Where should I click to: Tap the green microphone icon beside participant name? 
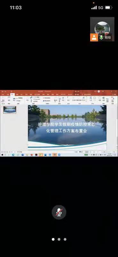pyautogui.click(x=101, y=38)
